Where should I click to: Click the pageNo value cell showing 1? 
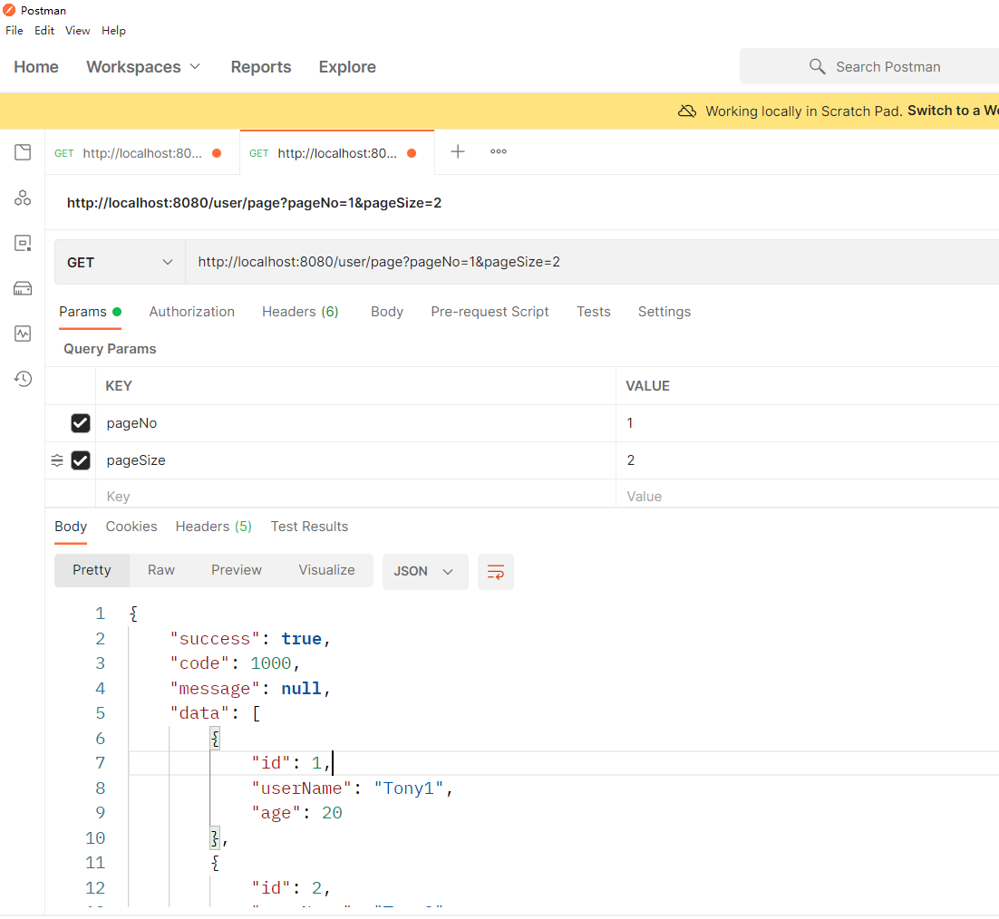(807, 423)
